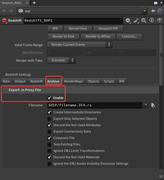Enable Ignore OBJ Level Transformations
The image size is (164, 180).
[x=49, y=151]
